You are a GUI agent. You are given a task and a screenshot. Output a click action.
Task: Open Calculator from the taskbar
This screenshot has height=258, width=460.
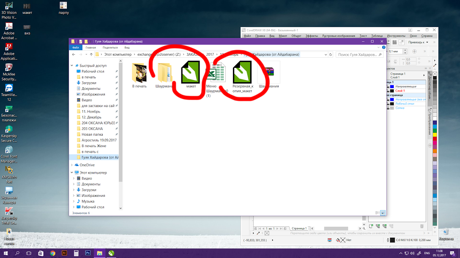click(x=76, y=253)
